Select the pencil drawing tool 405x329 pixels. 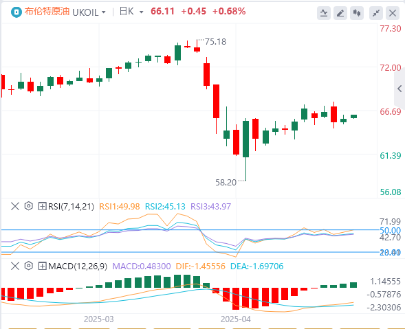click(340, 13)
